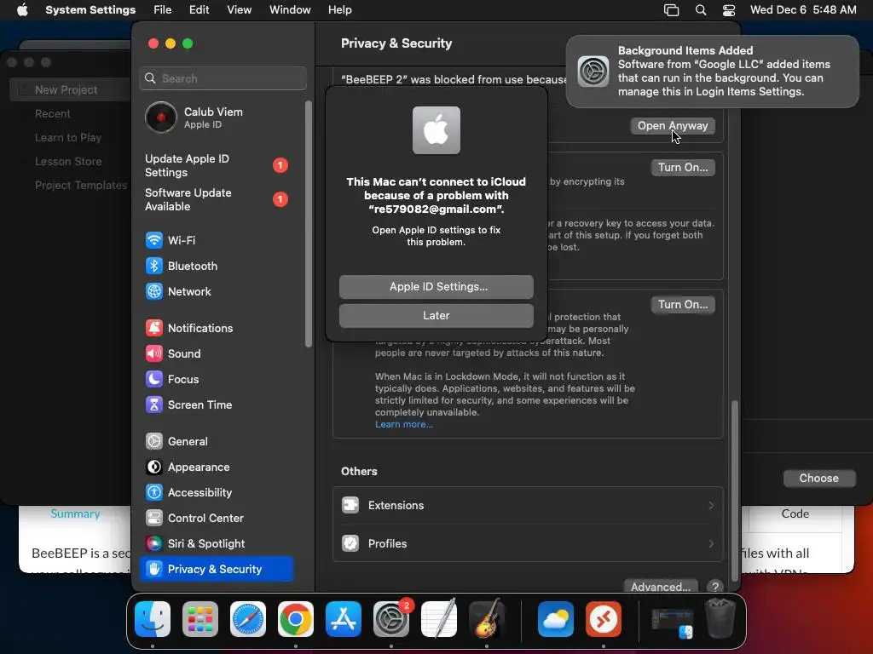
Task: Click Turn On… for Lockdown Mode
Action: coord(683,304)
